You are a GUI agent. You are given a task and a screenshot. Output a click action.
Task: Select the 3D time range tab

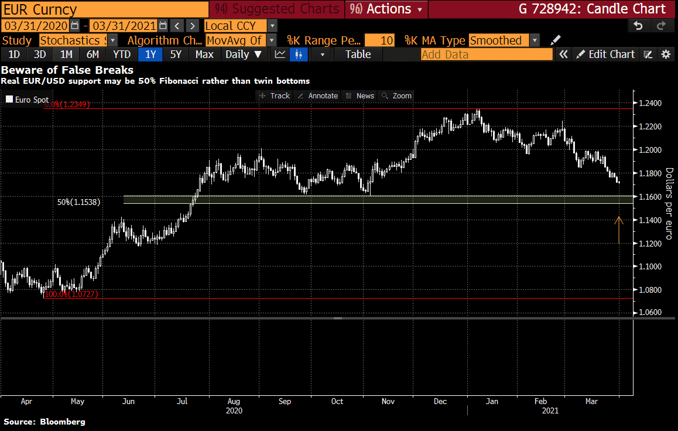coord(40,54)
